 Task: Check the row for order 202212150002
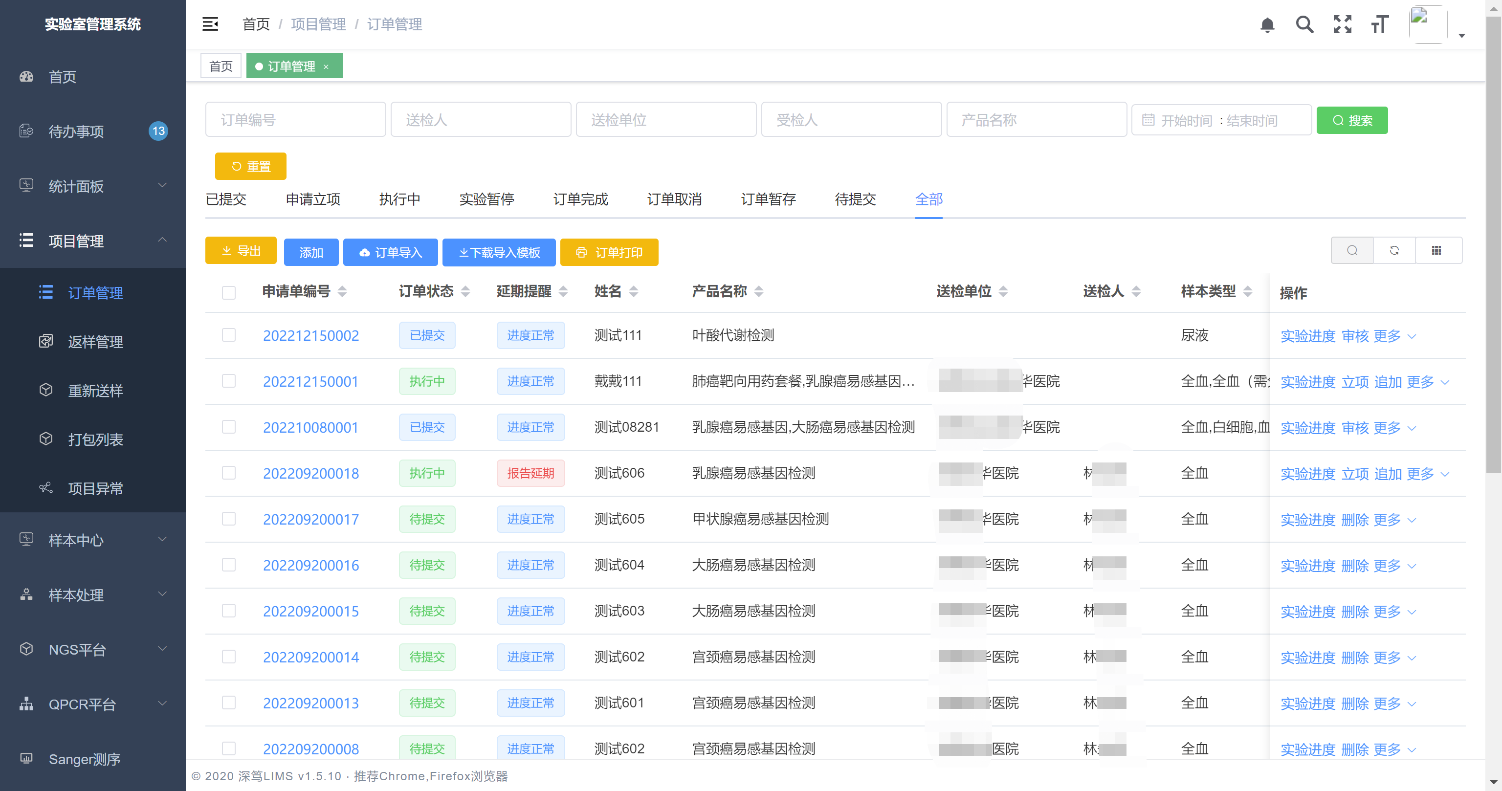coord(228,335)
